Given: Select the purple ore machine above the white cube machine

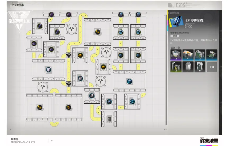Looking at the screenshot, I should coord(51,49).
